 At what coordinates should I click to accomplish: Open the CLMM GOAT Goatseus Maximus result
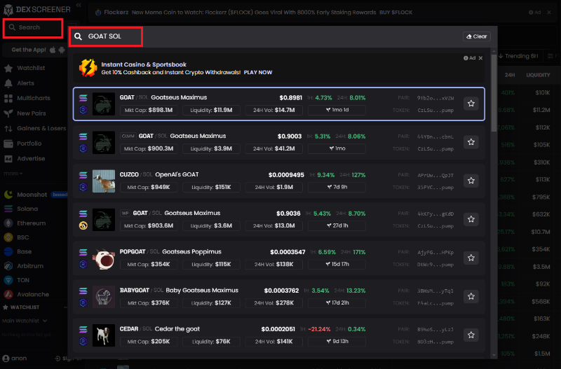[278, 142]
